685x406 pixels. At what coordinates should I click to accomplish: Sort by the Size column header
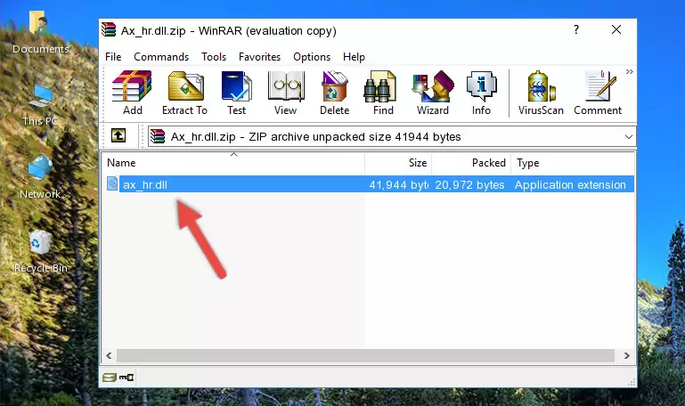(398, 163)
